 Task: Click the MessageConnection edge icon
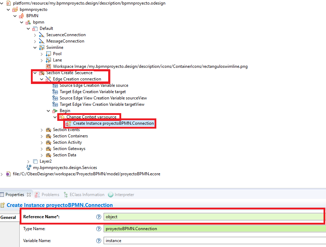coord(41,41)
